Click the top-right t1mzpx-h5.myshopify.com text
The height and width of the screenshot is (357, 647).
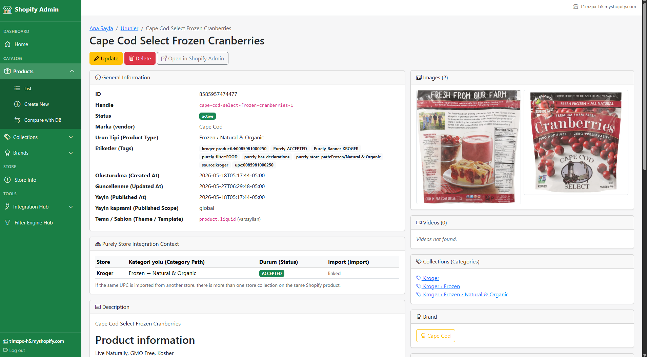(x=608, y=6)
